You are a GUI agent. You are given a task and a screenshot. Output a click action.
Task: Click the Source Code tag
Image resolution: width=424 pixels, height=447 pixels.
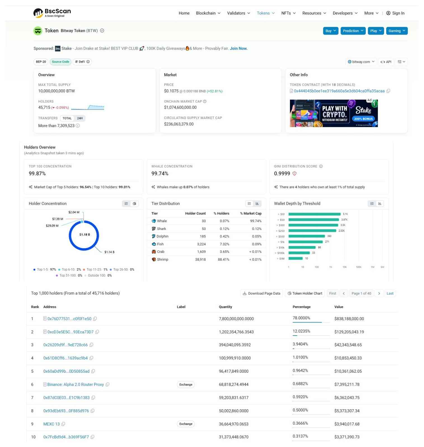coord(60,62)
